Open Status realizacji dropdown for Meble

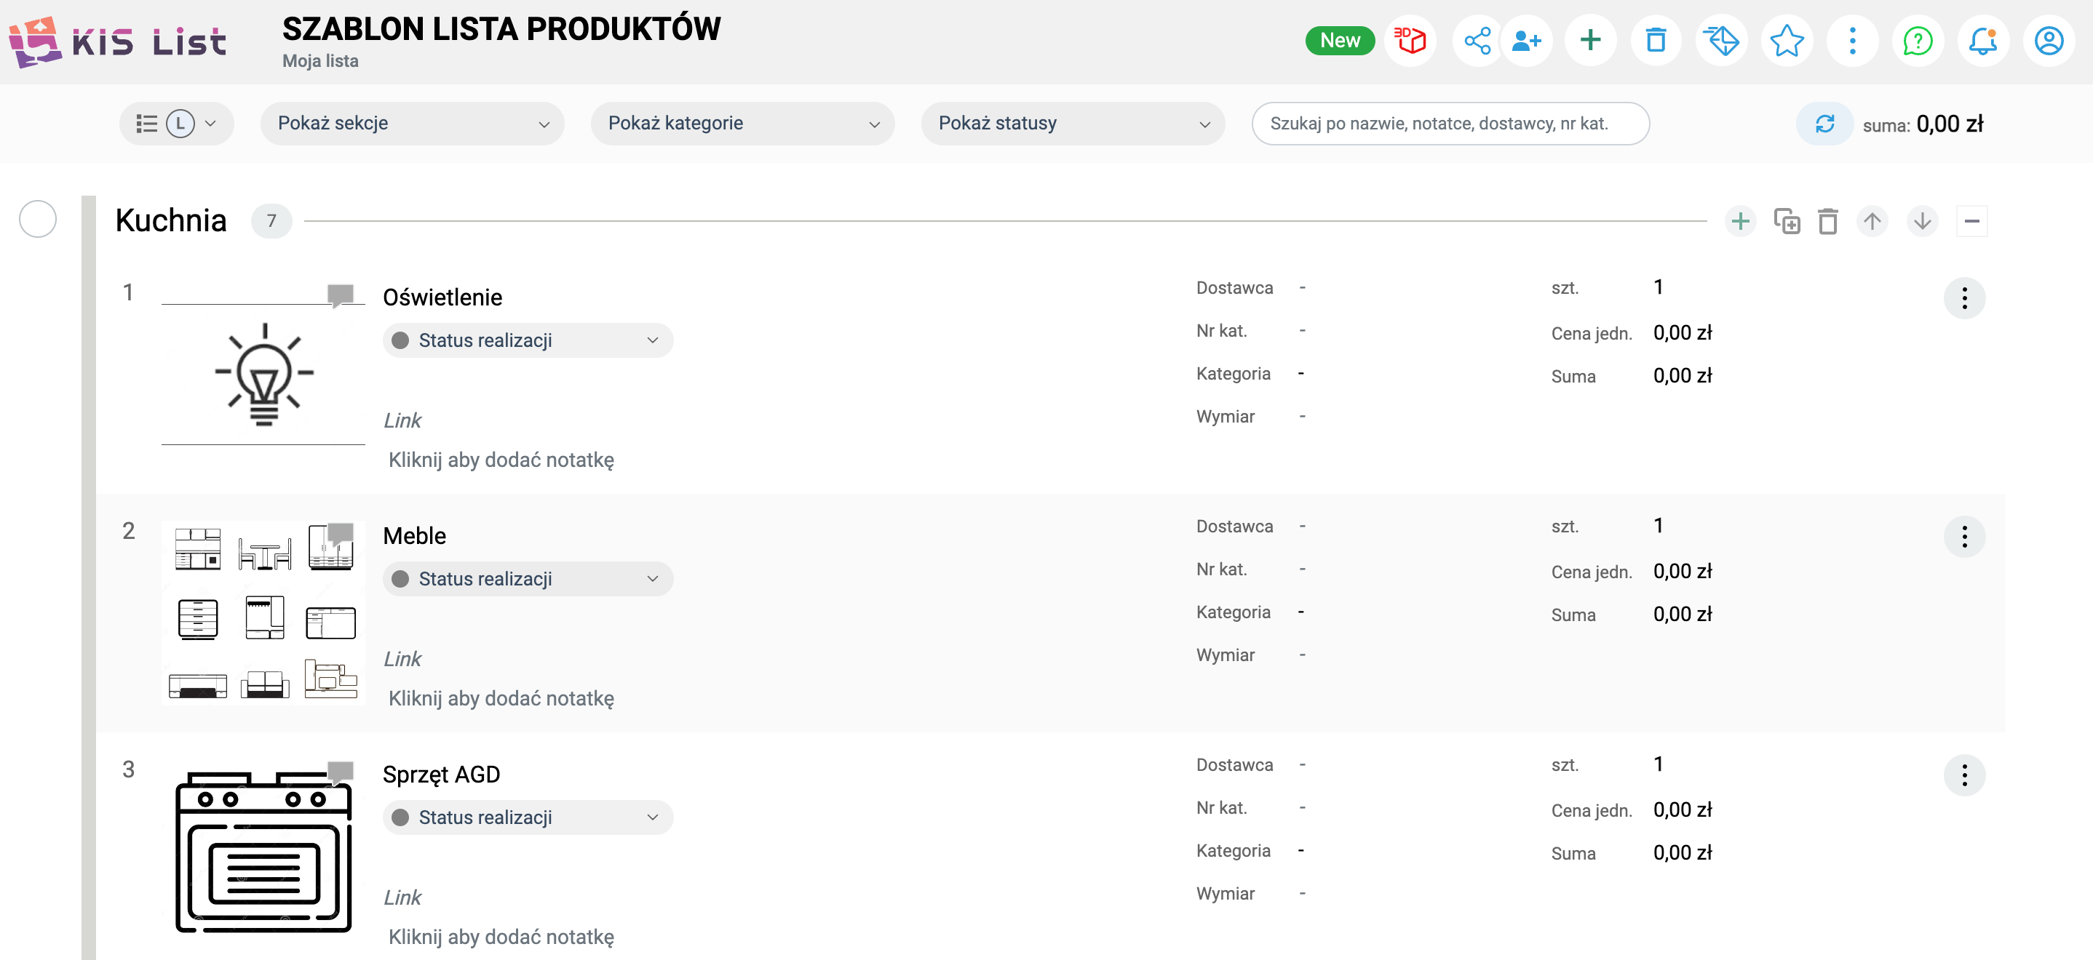point(528,579)
